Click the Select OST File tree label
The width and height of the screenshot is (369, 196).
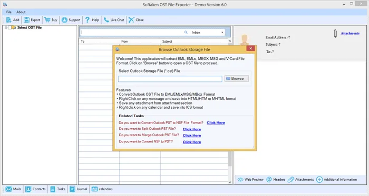[30, 28]
